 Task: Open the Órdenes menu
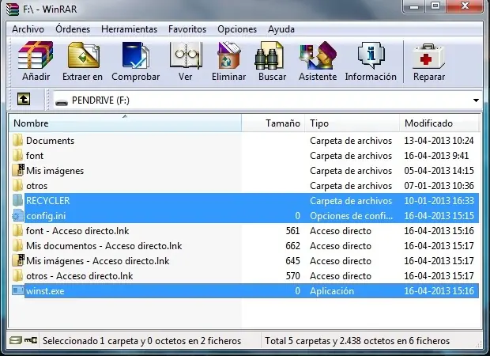[73, 29]
